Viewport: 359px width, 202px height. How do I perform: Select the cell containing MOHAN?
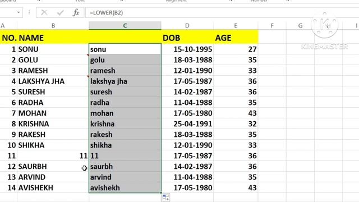[x=53, y=113]
